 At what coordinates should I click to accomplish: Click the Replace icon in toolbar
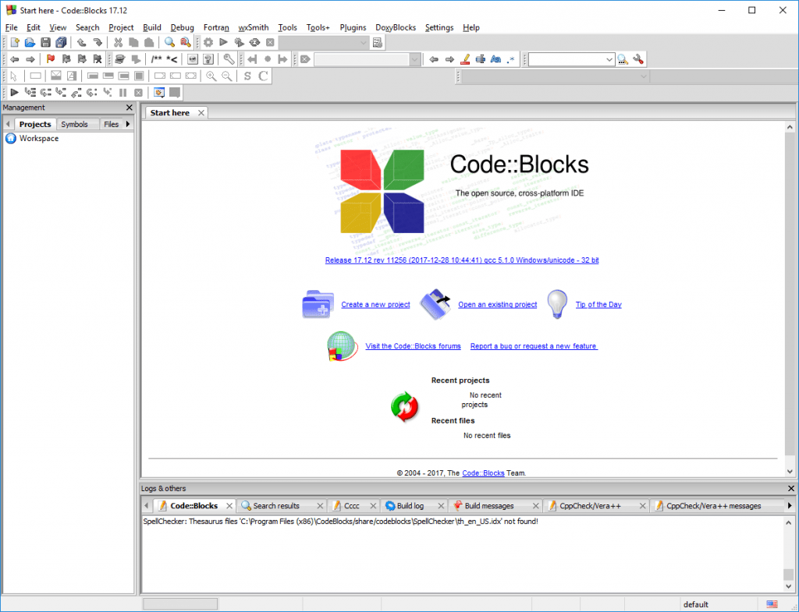point(186,43)
